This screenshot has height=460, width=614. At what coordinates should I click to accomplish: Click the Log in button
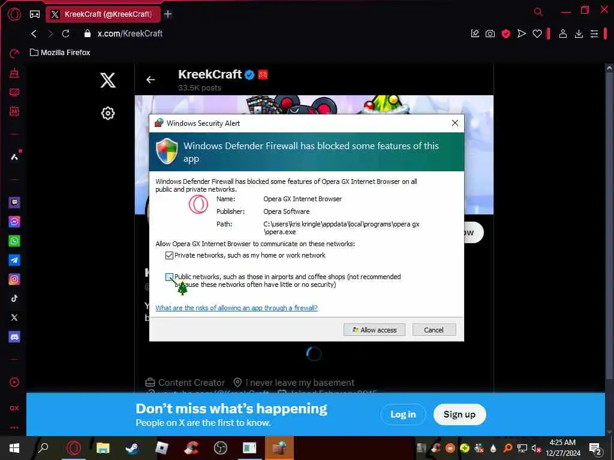coord(403,414)
